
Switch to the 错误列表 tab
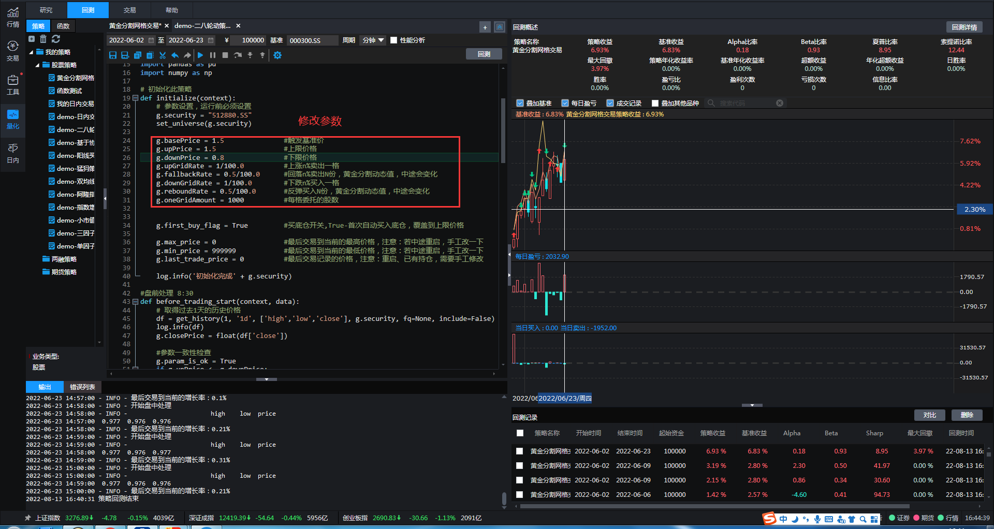[82, 387]
